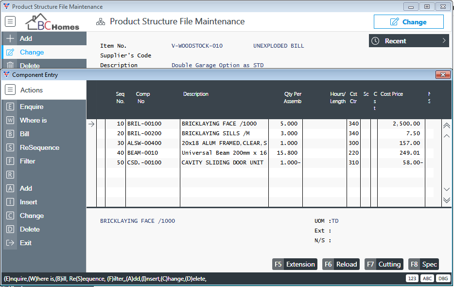Choose ReSequence in Actions menu
The image size is (454, 287).
click(x=40, y=147)
